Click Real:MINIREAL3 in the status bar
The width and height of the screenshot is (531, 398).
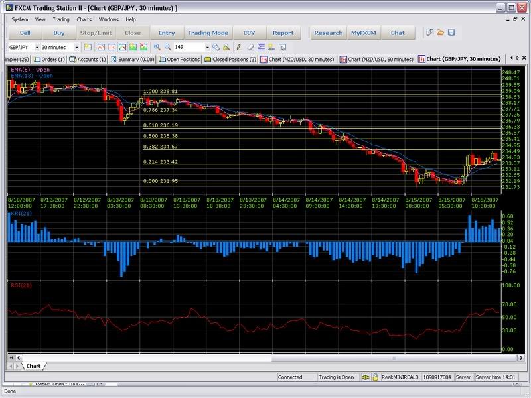point(400,377)
